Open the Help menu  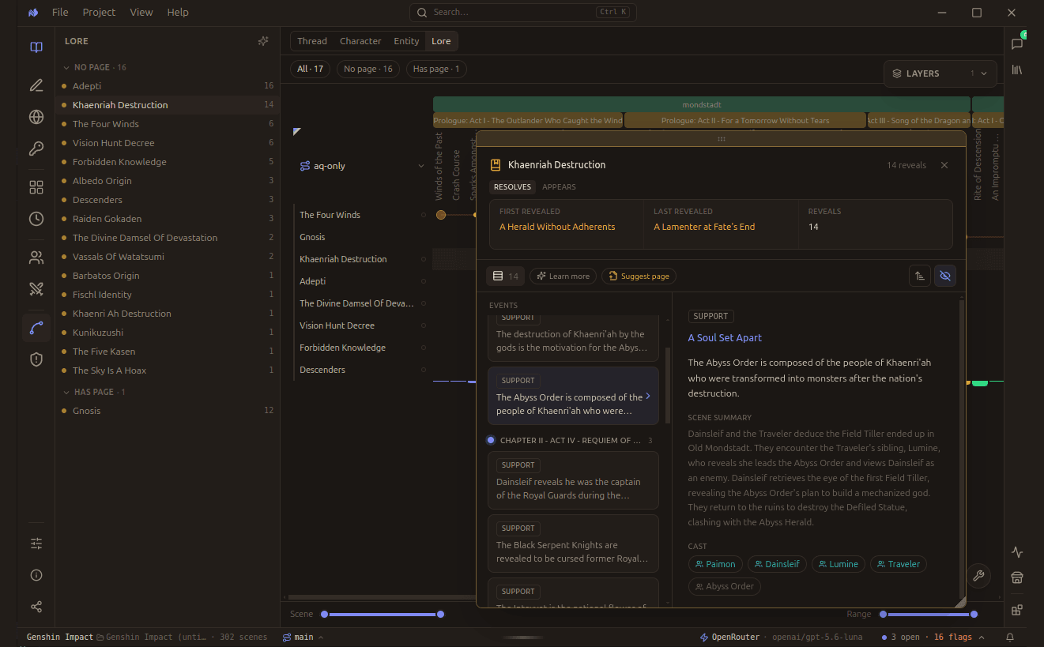click(178, 12)
